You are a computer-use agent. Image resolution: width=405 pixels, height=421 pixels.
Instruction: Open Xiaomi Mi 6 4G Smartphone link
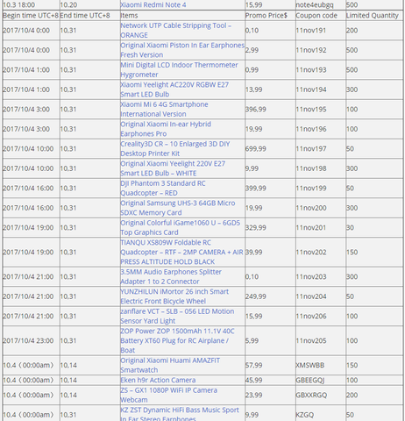[164, 109]
